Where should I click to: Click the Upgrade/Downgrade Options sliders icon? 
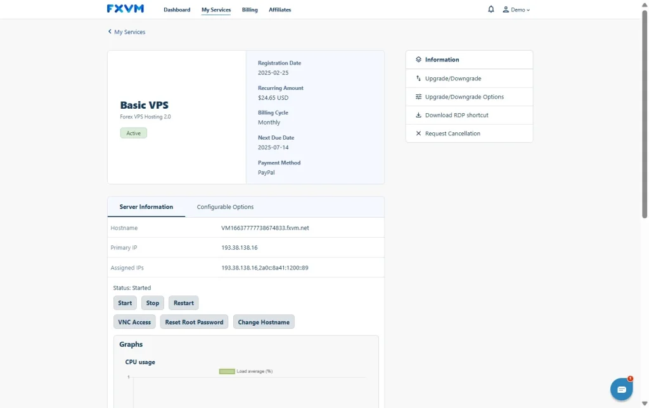coord(418,97)
